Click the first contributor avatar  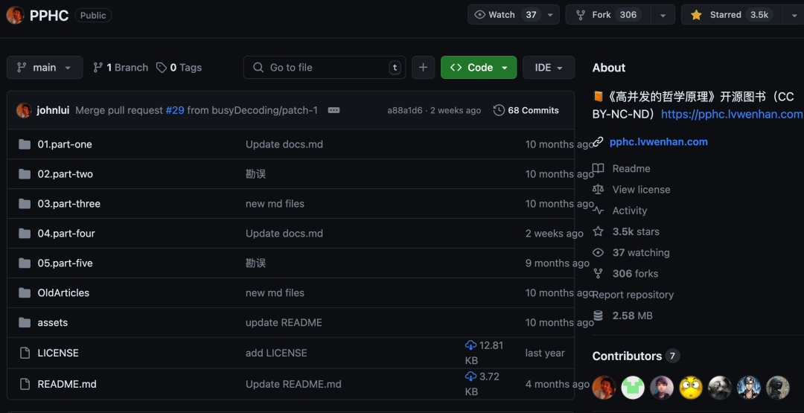point(604,388)
